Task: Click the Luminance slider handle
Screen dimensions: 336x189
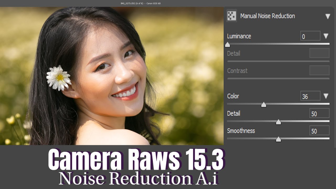Action: click(228, 45)
